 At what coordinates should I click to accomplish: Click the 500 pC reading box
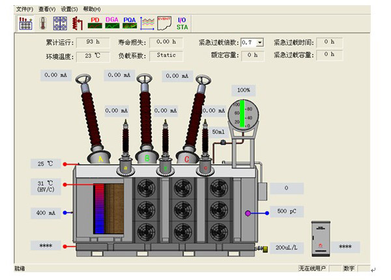[x=287, y=212]
